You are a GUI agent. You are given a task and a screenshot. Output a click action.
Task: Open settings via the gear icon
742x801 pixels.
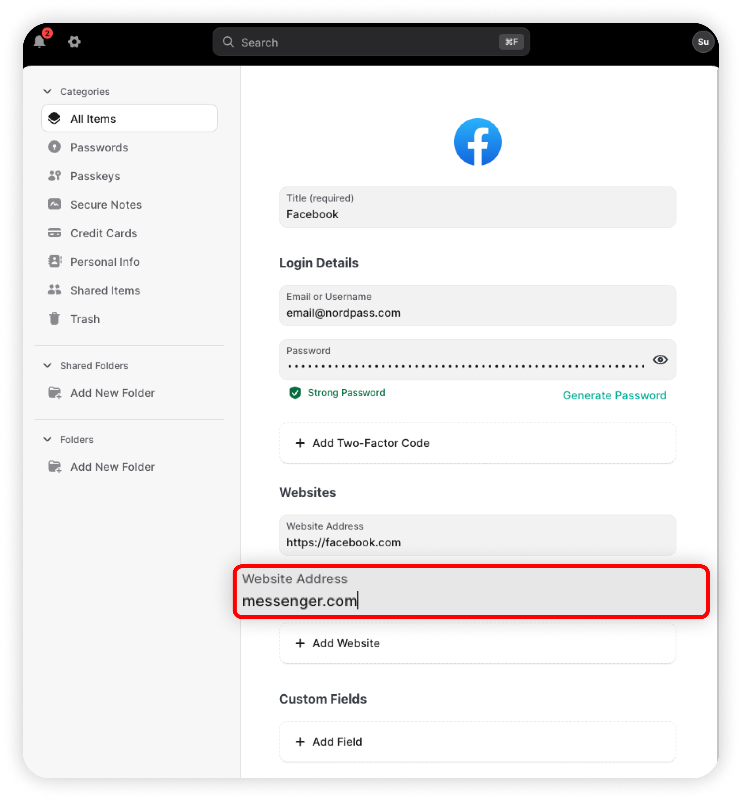click(74, 42)
